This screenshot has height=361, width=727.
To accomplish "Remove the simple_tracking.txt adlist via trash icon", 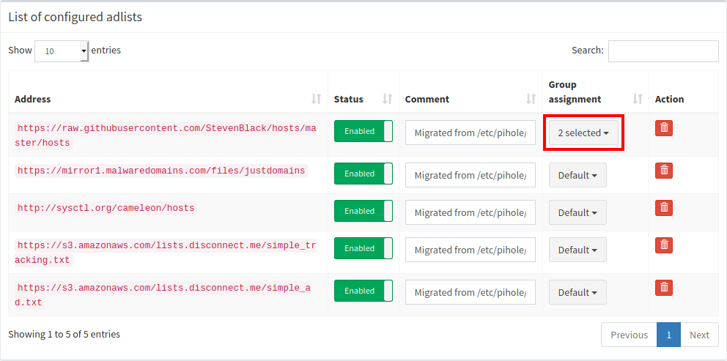I will pyautogui.click(x=663, y=245).
